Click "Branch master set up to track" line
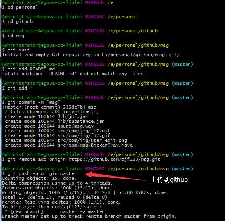Image resolution: width=225 pixels, height=221 pixels. pyautogui.click(x=89, y=216)
